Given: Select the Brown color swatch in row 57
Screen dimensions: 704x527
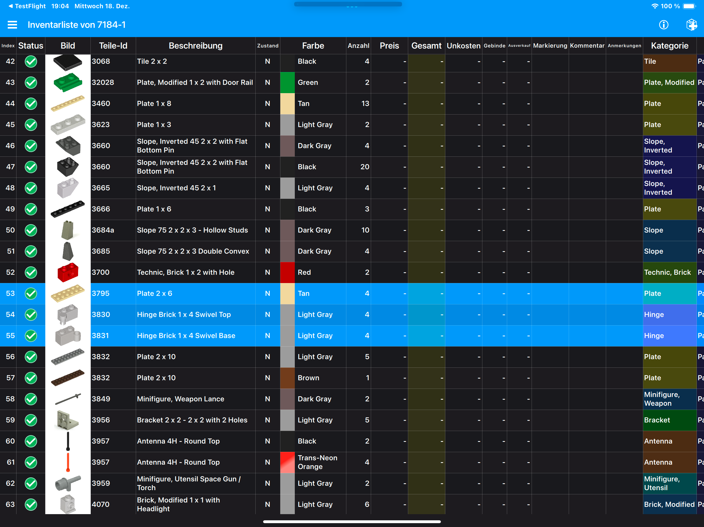Looking at the screenshot, I should coord(287,378).
